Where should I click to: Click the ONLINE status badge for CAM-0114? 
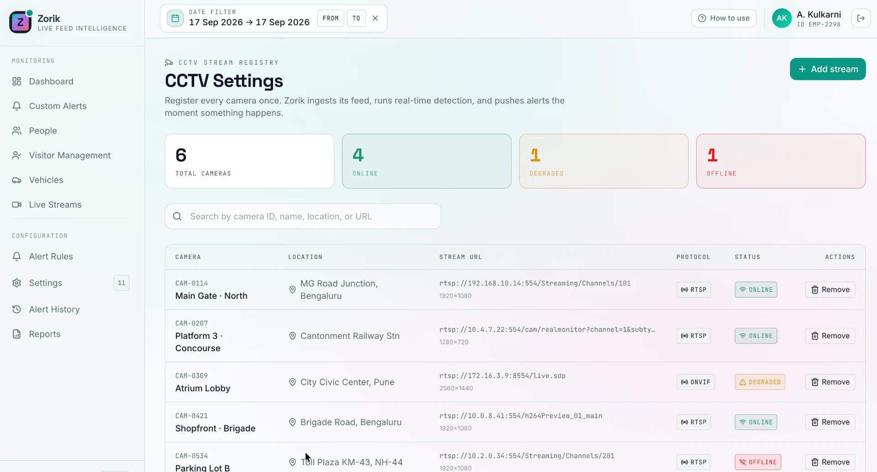point(756,290)
